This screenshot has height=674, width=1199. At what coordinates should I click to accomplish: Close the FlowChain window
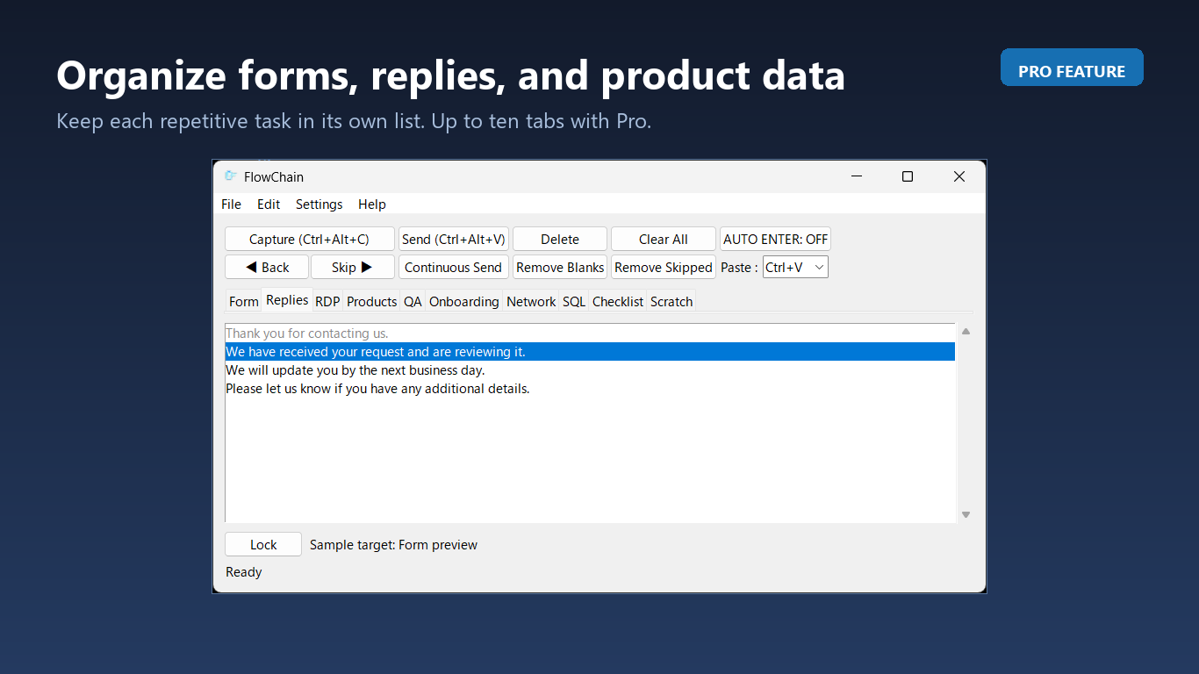coord(959,176)
